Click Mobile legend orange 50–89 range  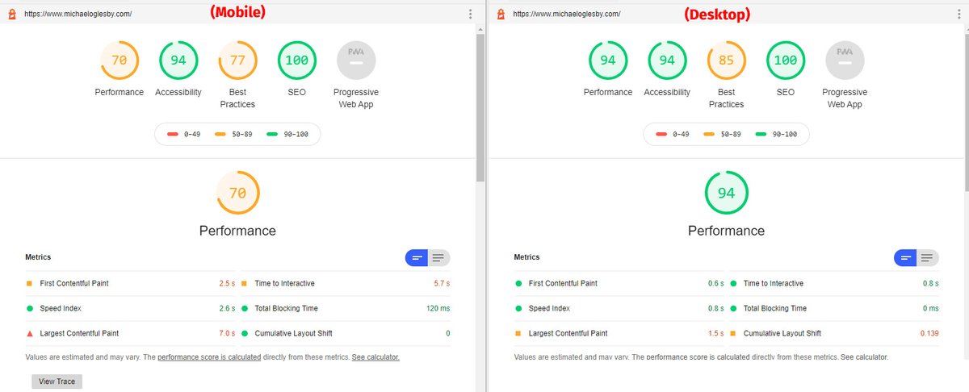[x=233, y=134]
